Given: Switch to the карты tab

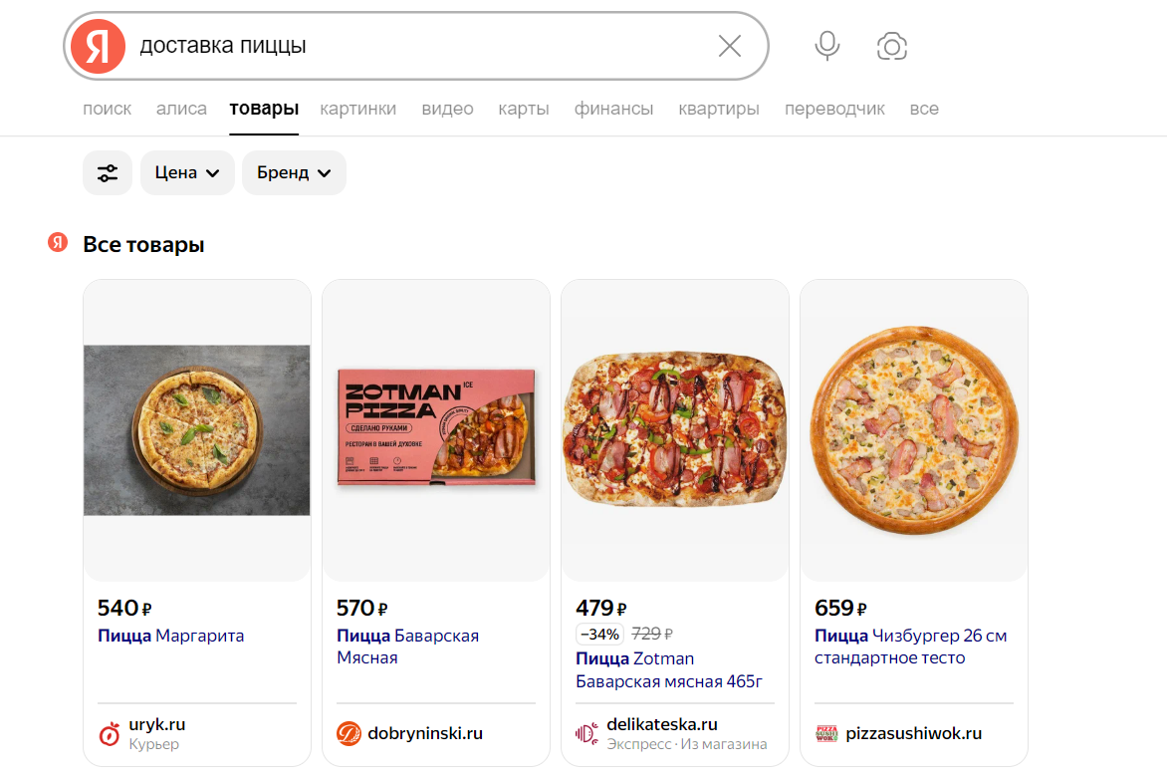Looking at the screenshot, I should [x=524, y=109].
